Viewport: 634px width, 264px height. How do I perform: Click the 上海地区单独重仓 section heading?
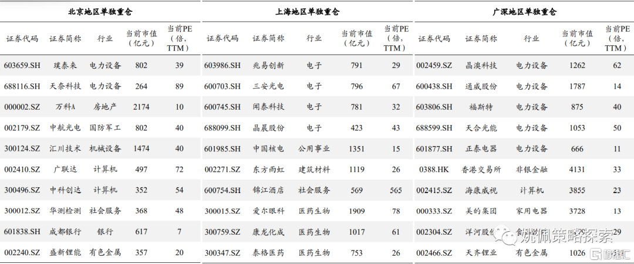click(307, 12)
